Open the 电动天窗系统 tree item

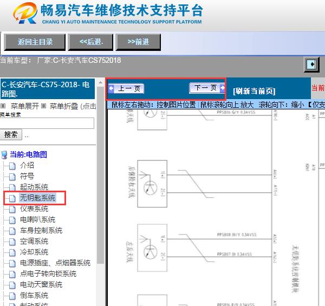click(41, 285)
